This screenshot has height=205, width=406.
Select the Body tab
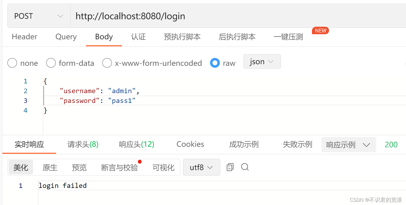(104, 37)
